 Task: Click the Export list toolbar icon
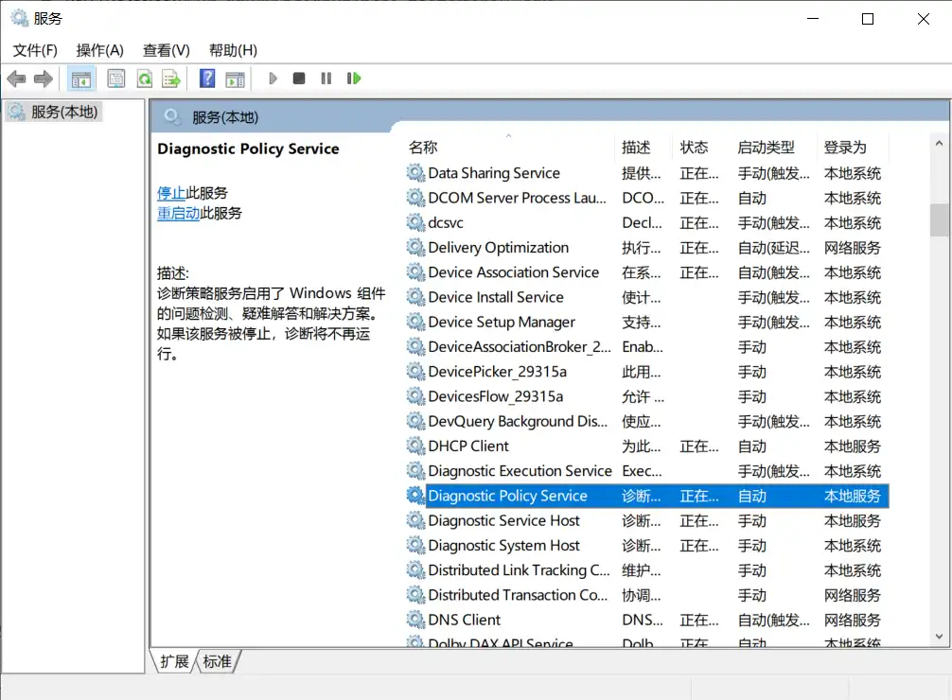(x=172, y=79)
